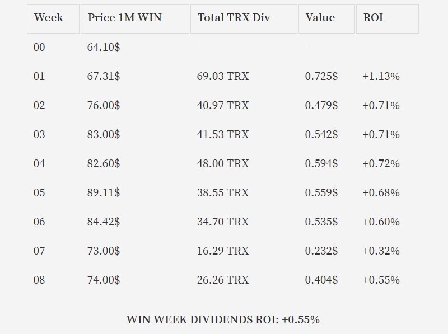Select the 89.11$ price cell
The image size is (448, 334).
104,193
